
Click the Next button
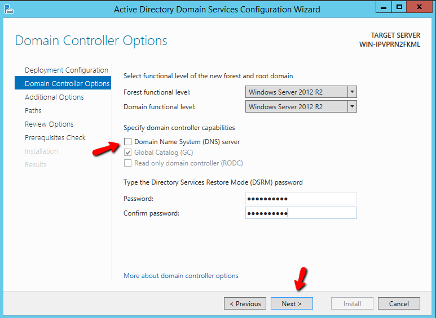(292, 303)
